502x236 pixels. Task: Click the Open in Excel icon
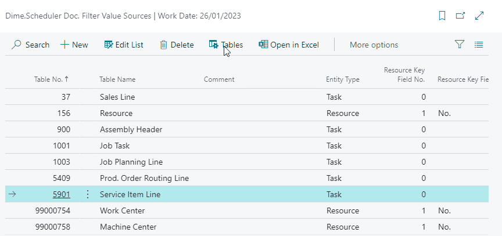[x=263, y=45]
